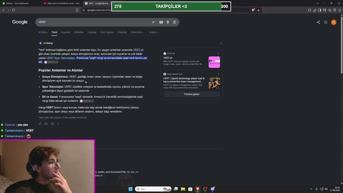Share the AI overview answer
Image resolution: width=343 pixels, height=193 pixels.
(40, 124)
